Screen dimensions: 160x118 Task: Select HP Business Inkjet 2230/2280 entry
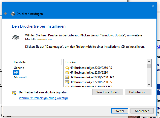click(89, 73)
